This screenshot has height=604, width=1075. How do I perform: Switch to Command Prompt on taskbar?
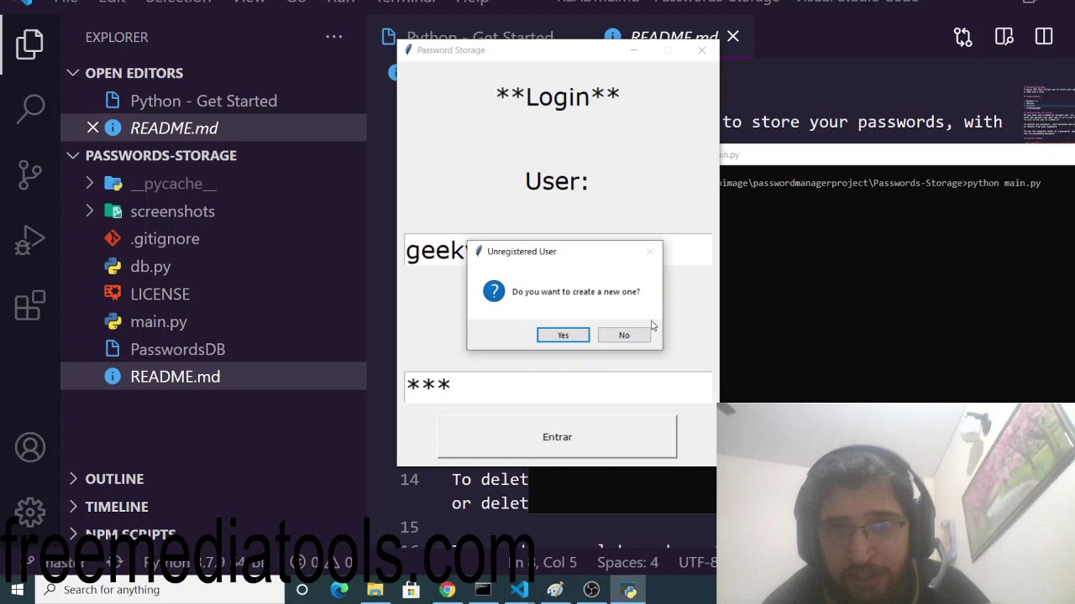pos(483,590)
